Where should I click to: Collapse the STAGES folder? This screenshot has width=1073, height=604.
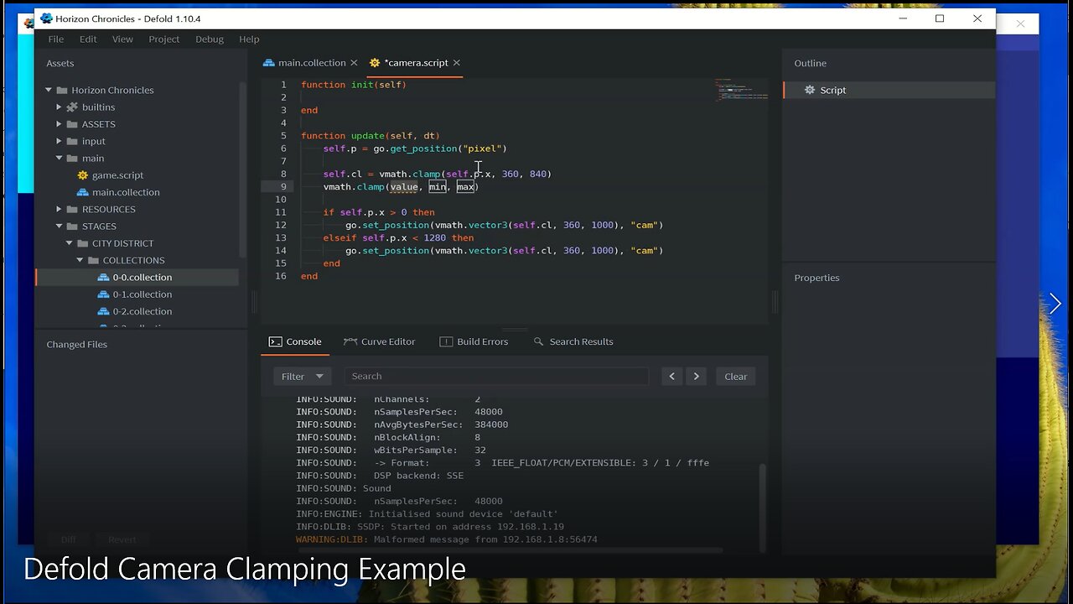59,226
